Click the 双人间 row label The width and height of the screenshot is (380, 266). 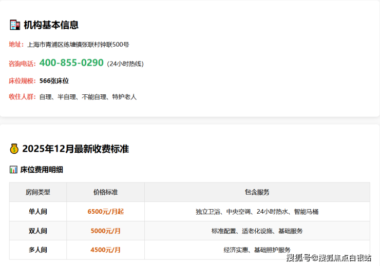pos(38,231)
